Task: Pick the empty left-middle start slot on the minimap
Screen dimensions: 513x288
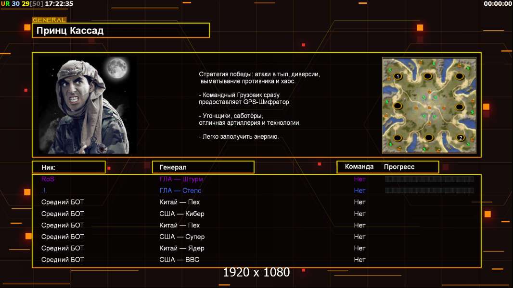Action: click(x=398, y=106)
